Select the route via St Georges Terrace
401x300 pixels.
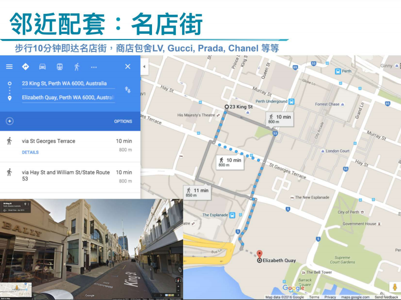(x=70, y=146)
